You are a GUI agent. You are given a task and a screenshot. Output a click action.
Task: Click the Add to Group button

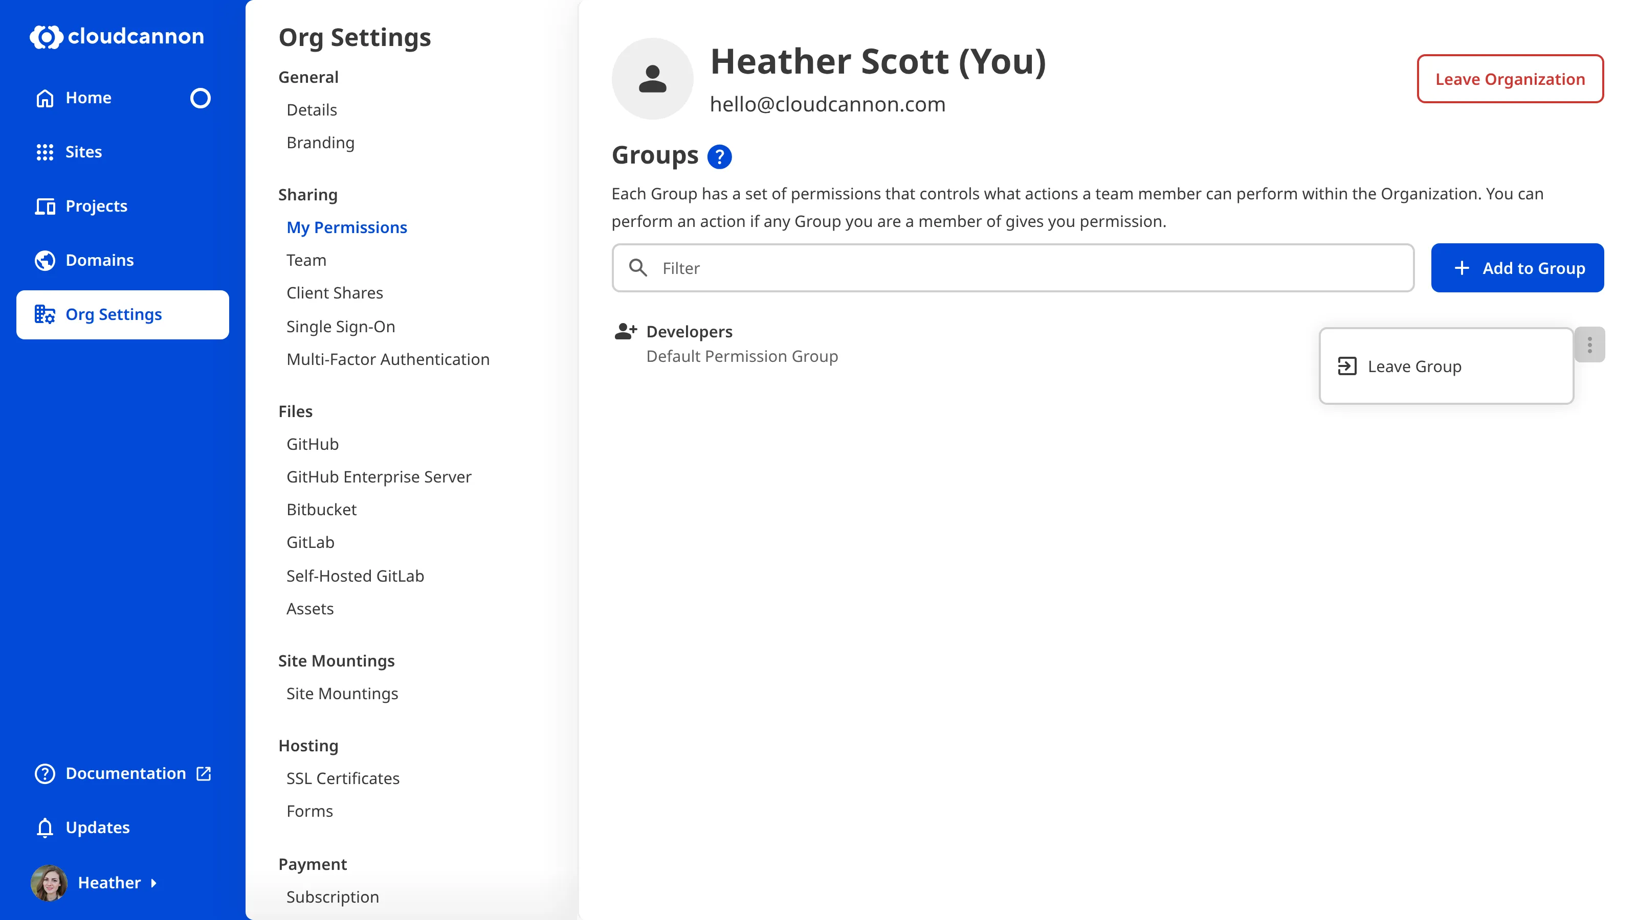[x=1517, y=268]
